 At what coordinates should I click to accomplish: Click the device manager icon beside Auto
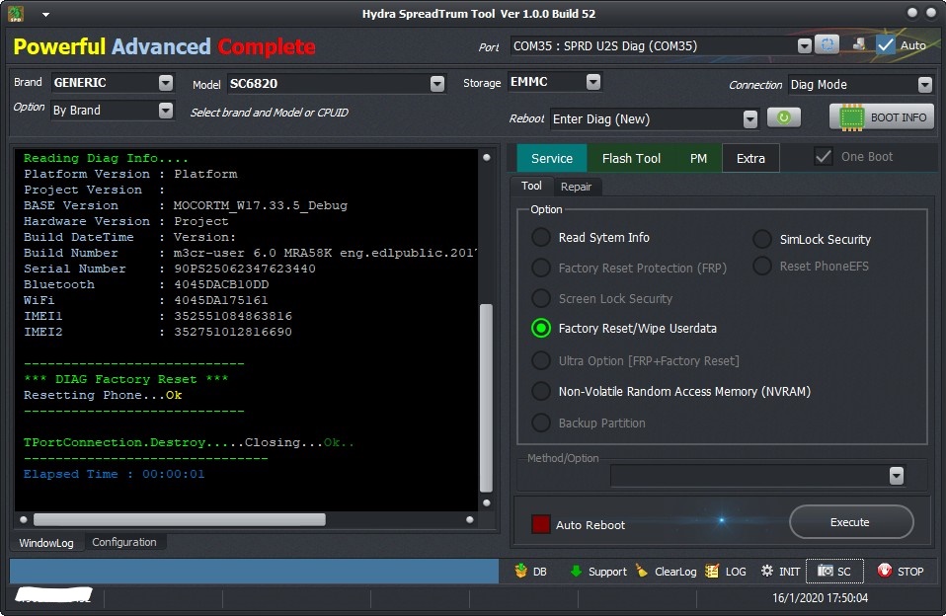(858, 44)
